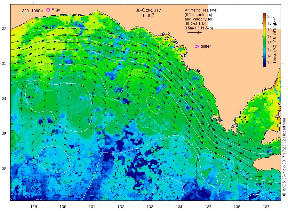Click the "137" longitude axis label
The height and width of the screenshot is (211, 288).
pos(266,207)
